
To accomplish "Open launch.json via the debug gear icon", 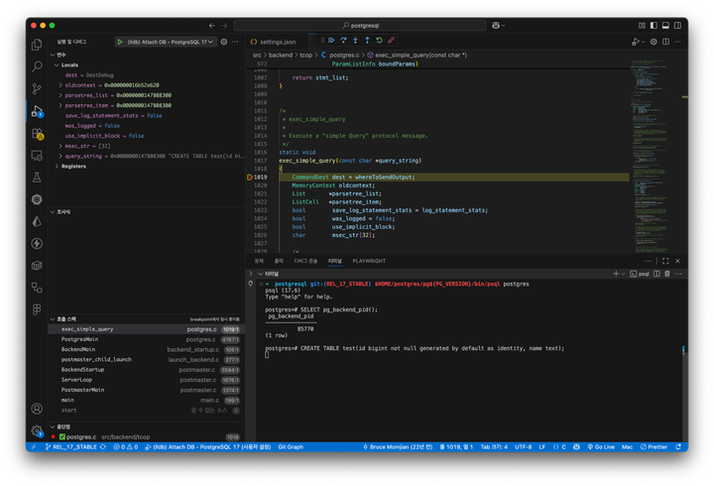I will click(x=224, y=42).
